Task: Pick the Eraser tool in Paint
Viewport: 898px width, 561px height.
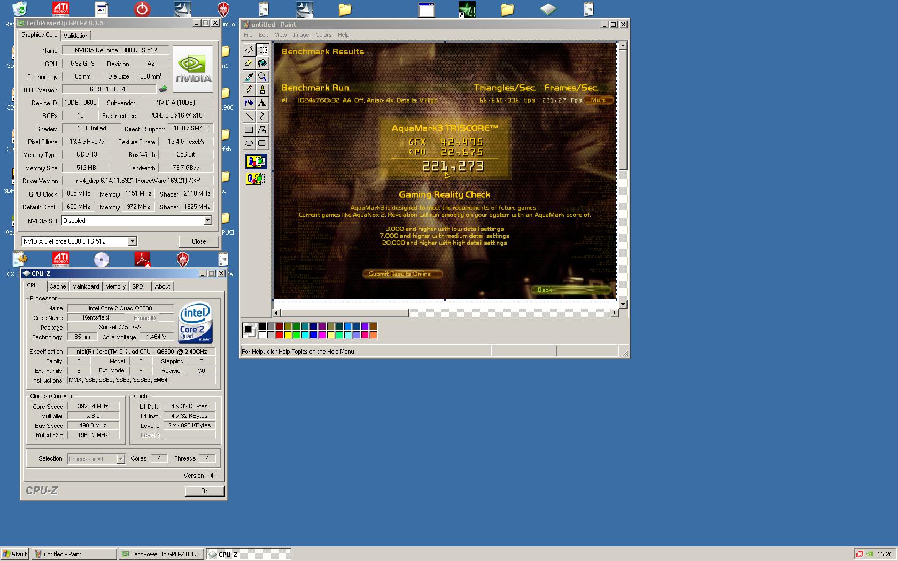Action: pyautogui.click(x=249, y=63)
